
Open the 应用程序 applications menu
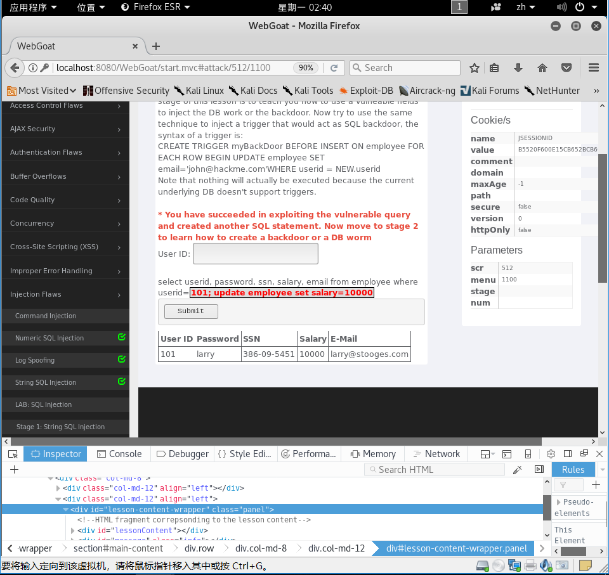click(33, 7)
